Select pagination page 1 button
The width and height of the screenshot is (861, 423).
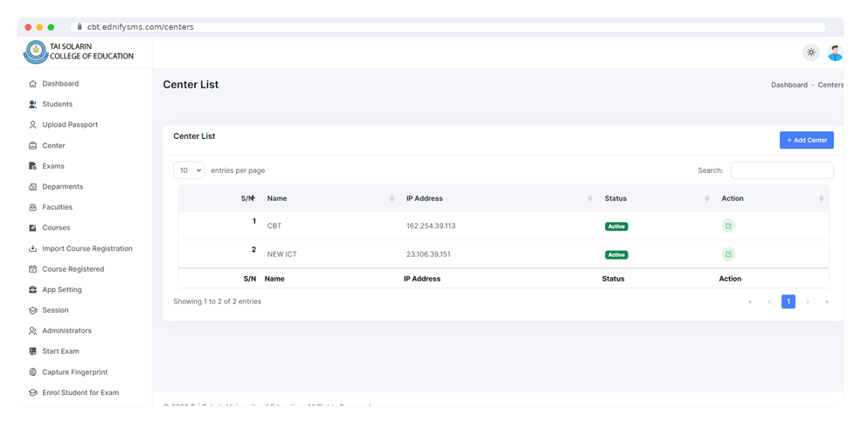click(788, 302)
